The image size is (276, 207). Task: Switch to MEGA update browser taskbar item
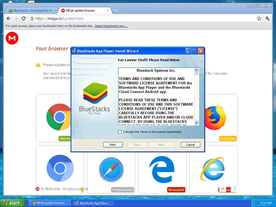pos(50,203)
